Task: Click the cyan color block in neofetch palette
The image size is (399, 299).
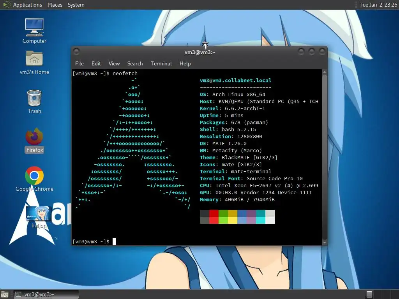Action: click(x=261, y=217)
